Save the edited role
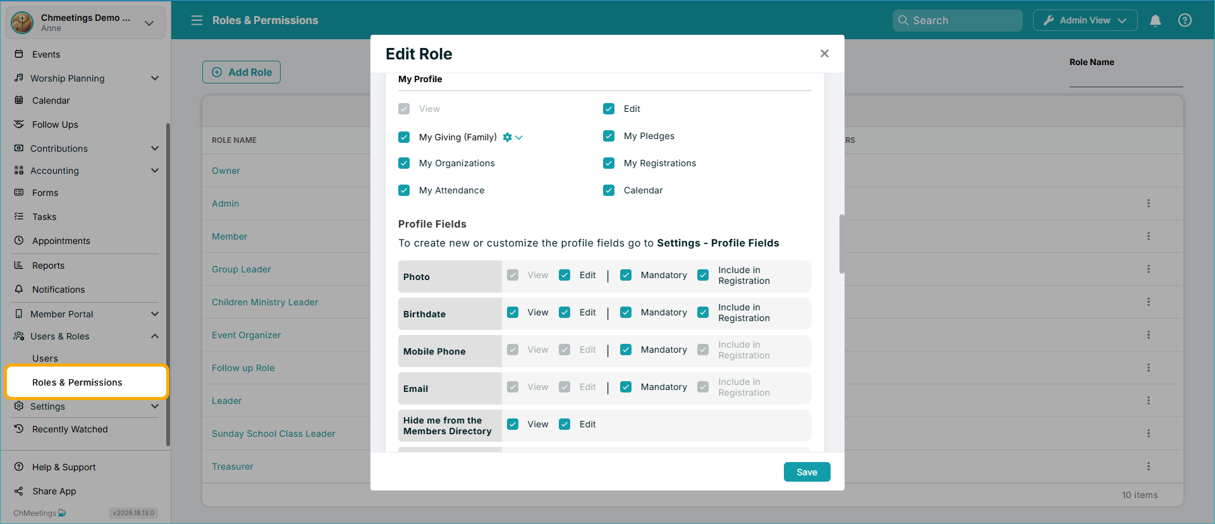This screenshot has width=1215, height=524. [807, 472]
